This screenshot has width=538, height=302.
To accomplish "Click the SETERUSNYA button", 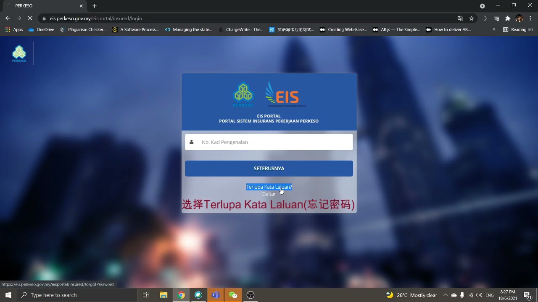I will (269, 169).
